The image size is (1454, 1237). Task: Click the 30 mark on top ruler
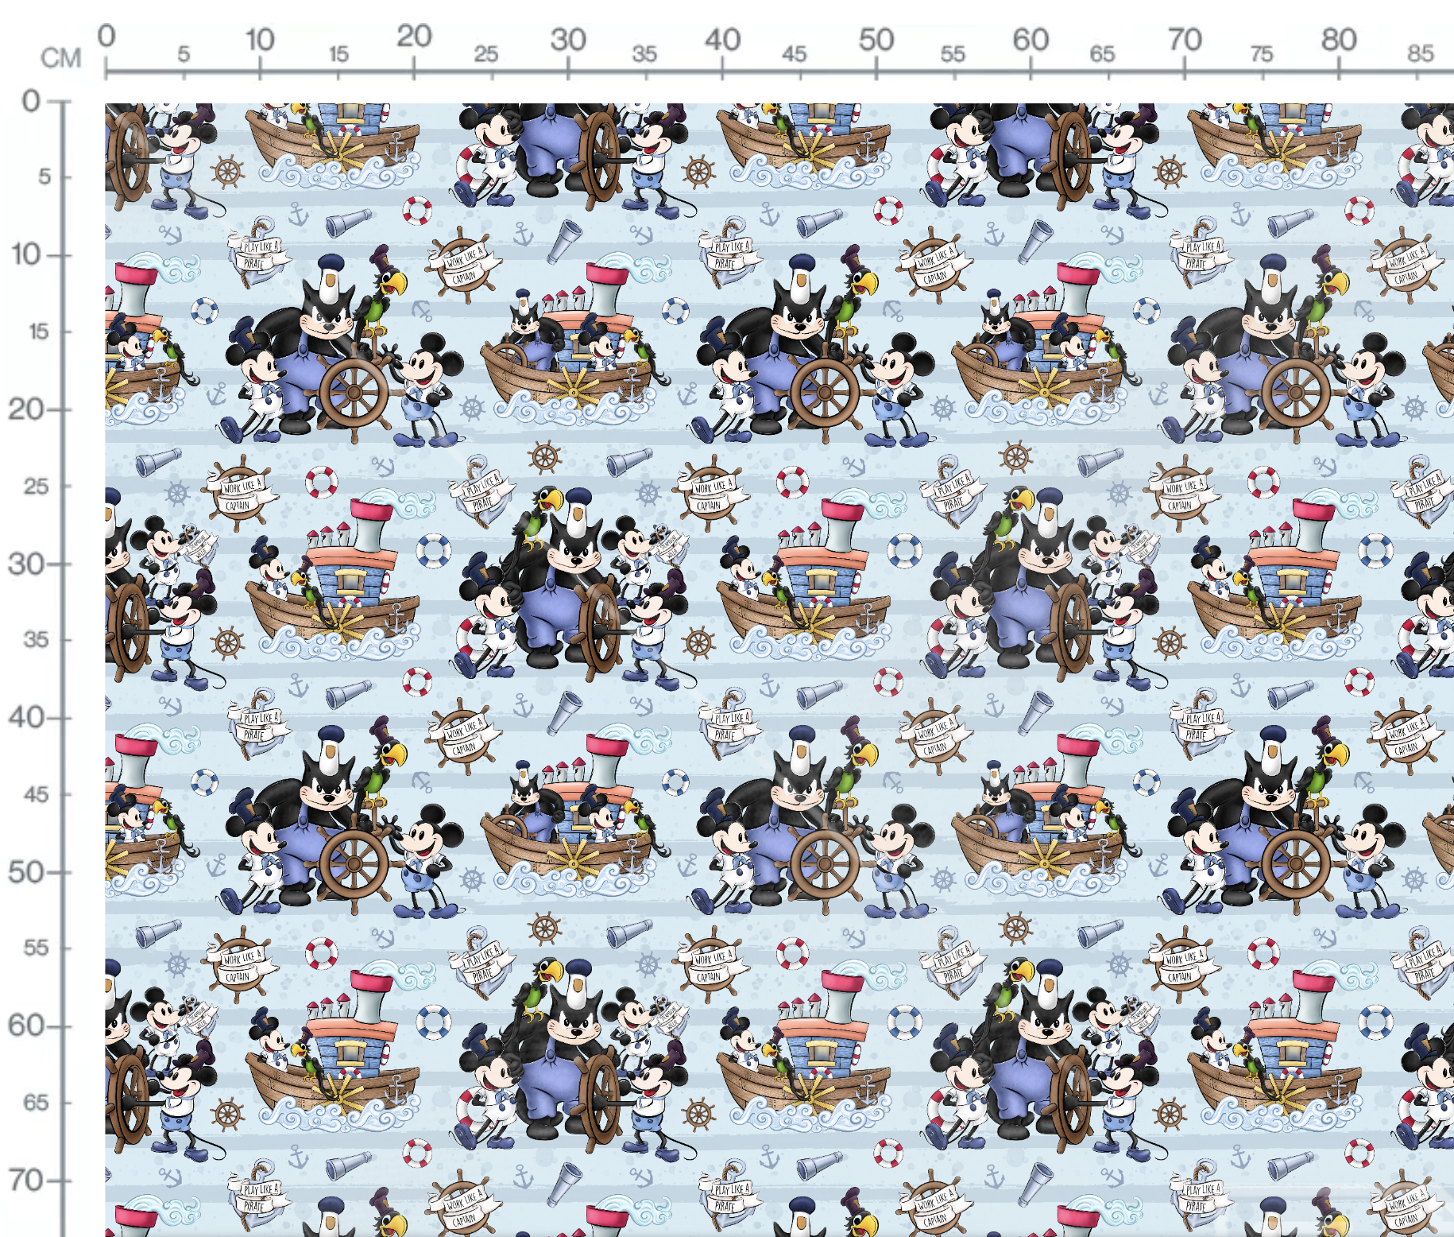tap(568, 39)
